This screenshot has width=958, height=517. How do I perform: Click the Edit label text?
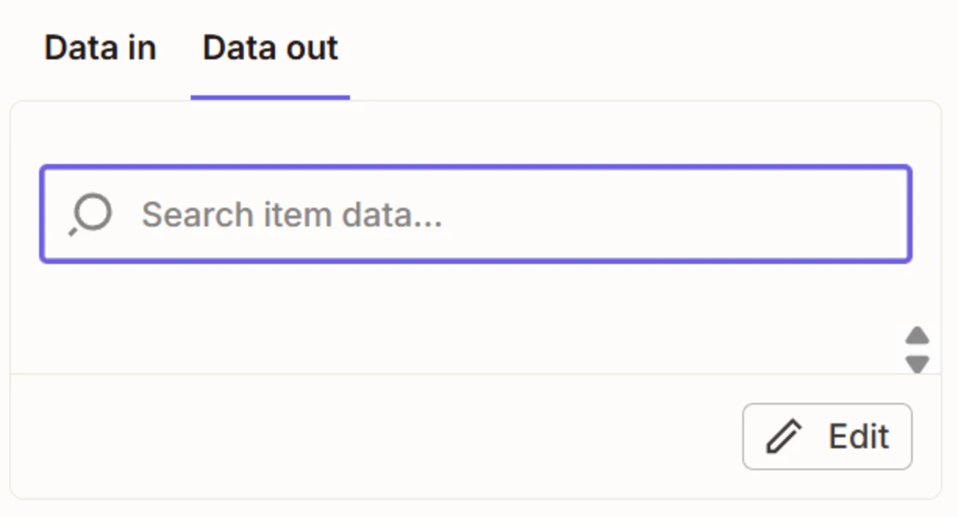click(859, 437)
